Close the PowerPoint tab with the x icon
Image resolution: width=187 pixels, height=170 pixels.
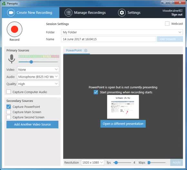(x=86, y=51)
